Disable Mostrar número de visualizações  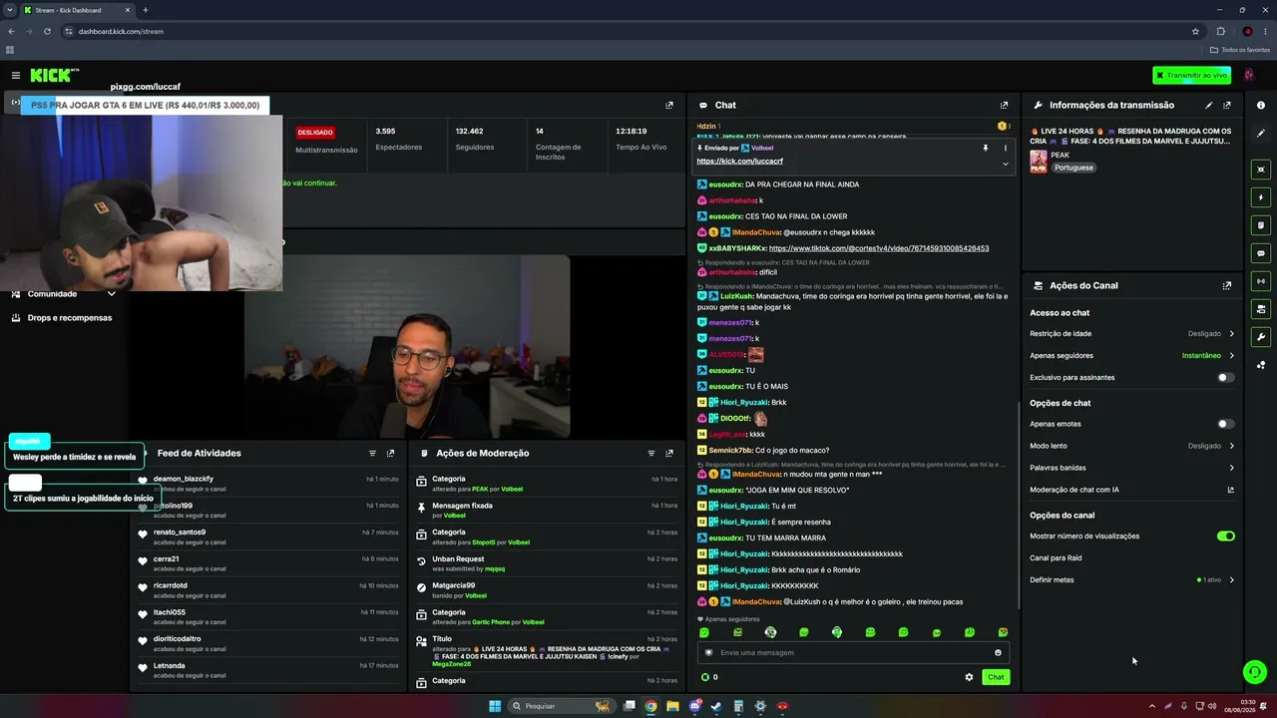pos(1226,536)
